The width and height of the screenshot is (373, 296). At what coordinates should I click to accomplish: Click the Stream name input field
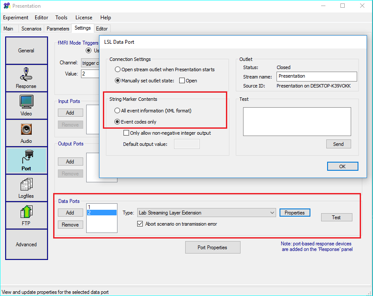tap(316, 76)
